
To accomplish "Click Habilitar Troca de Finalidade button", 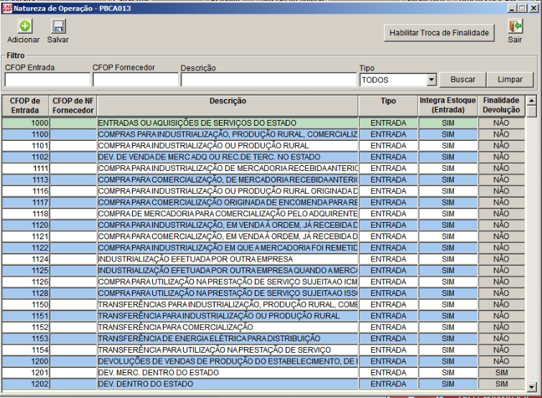I will (x=439, y=33).
